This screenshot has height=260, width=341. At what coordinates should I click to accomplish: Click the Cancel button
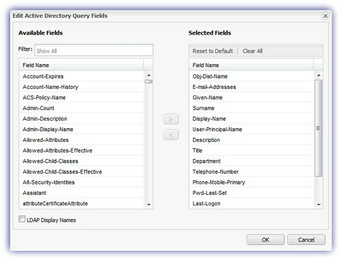(306, 239)
